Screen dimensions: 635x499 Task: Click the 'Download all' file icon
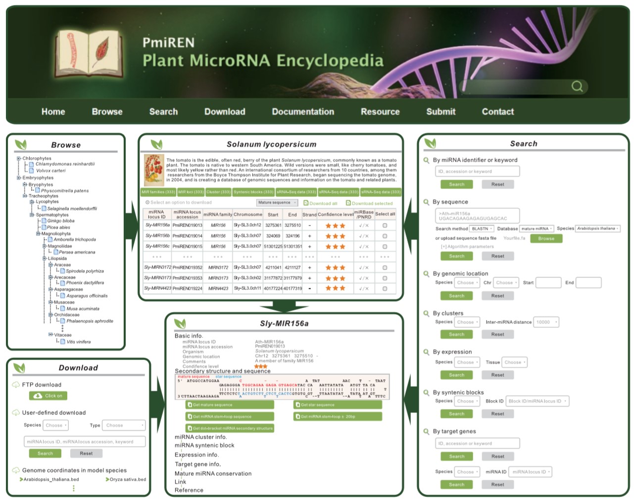click(x=306, y=203)
